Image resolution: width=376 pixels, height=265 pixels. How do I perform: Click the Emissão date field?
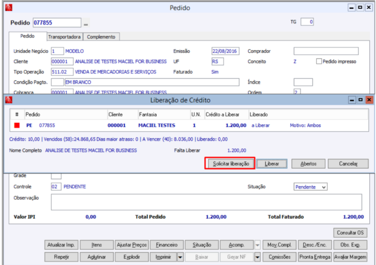click(x=225, y=51)
